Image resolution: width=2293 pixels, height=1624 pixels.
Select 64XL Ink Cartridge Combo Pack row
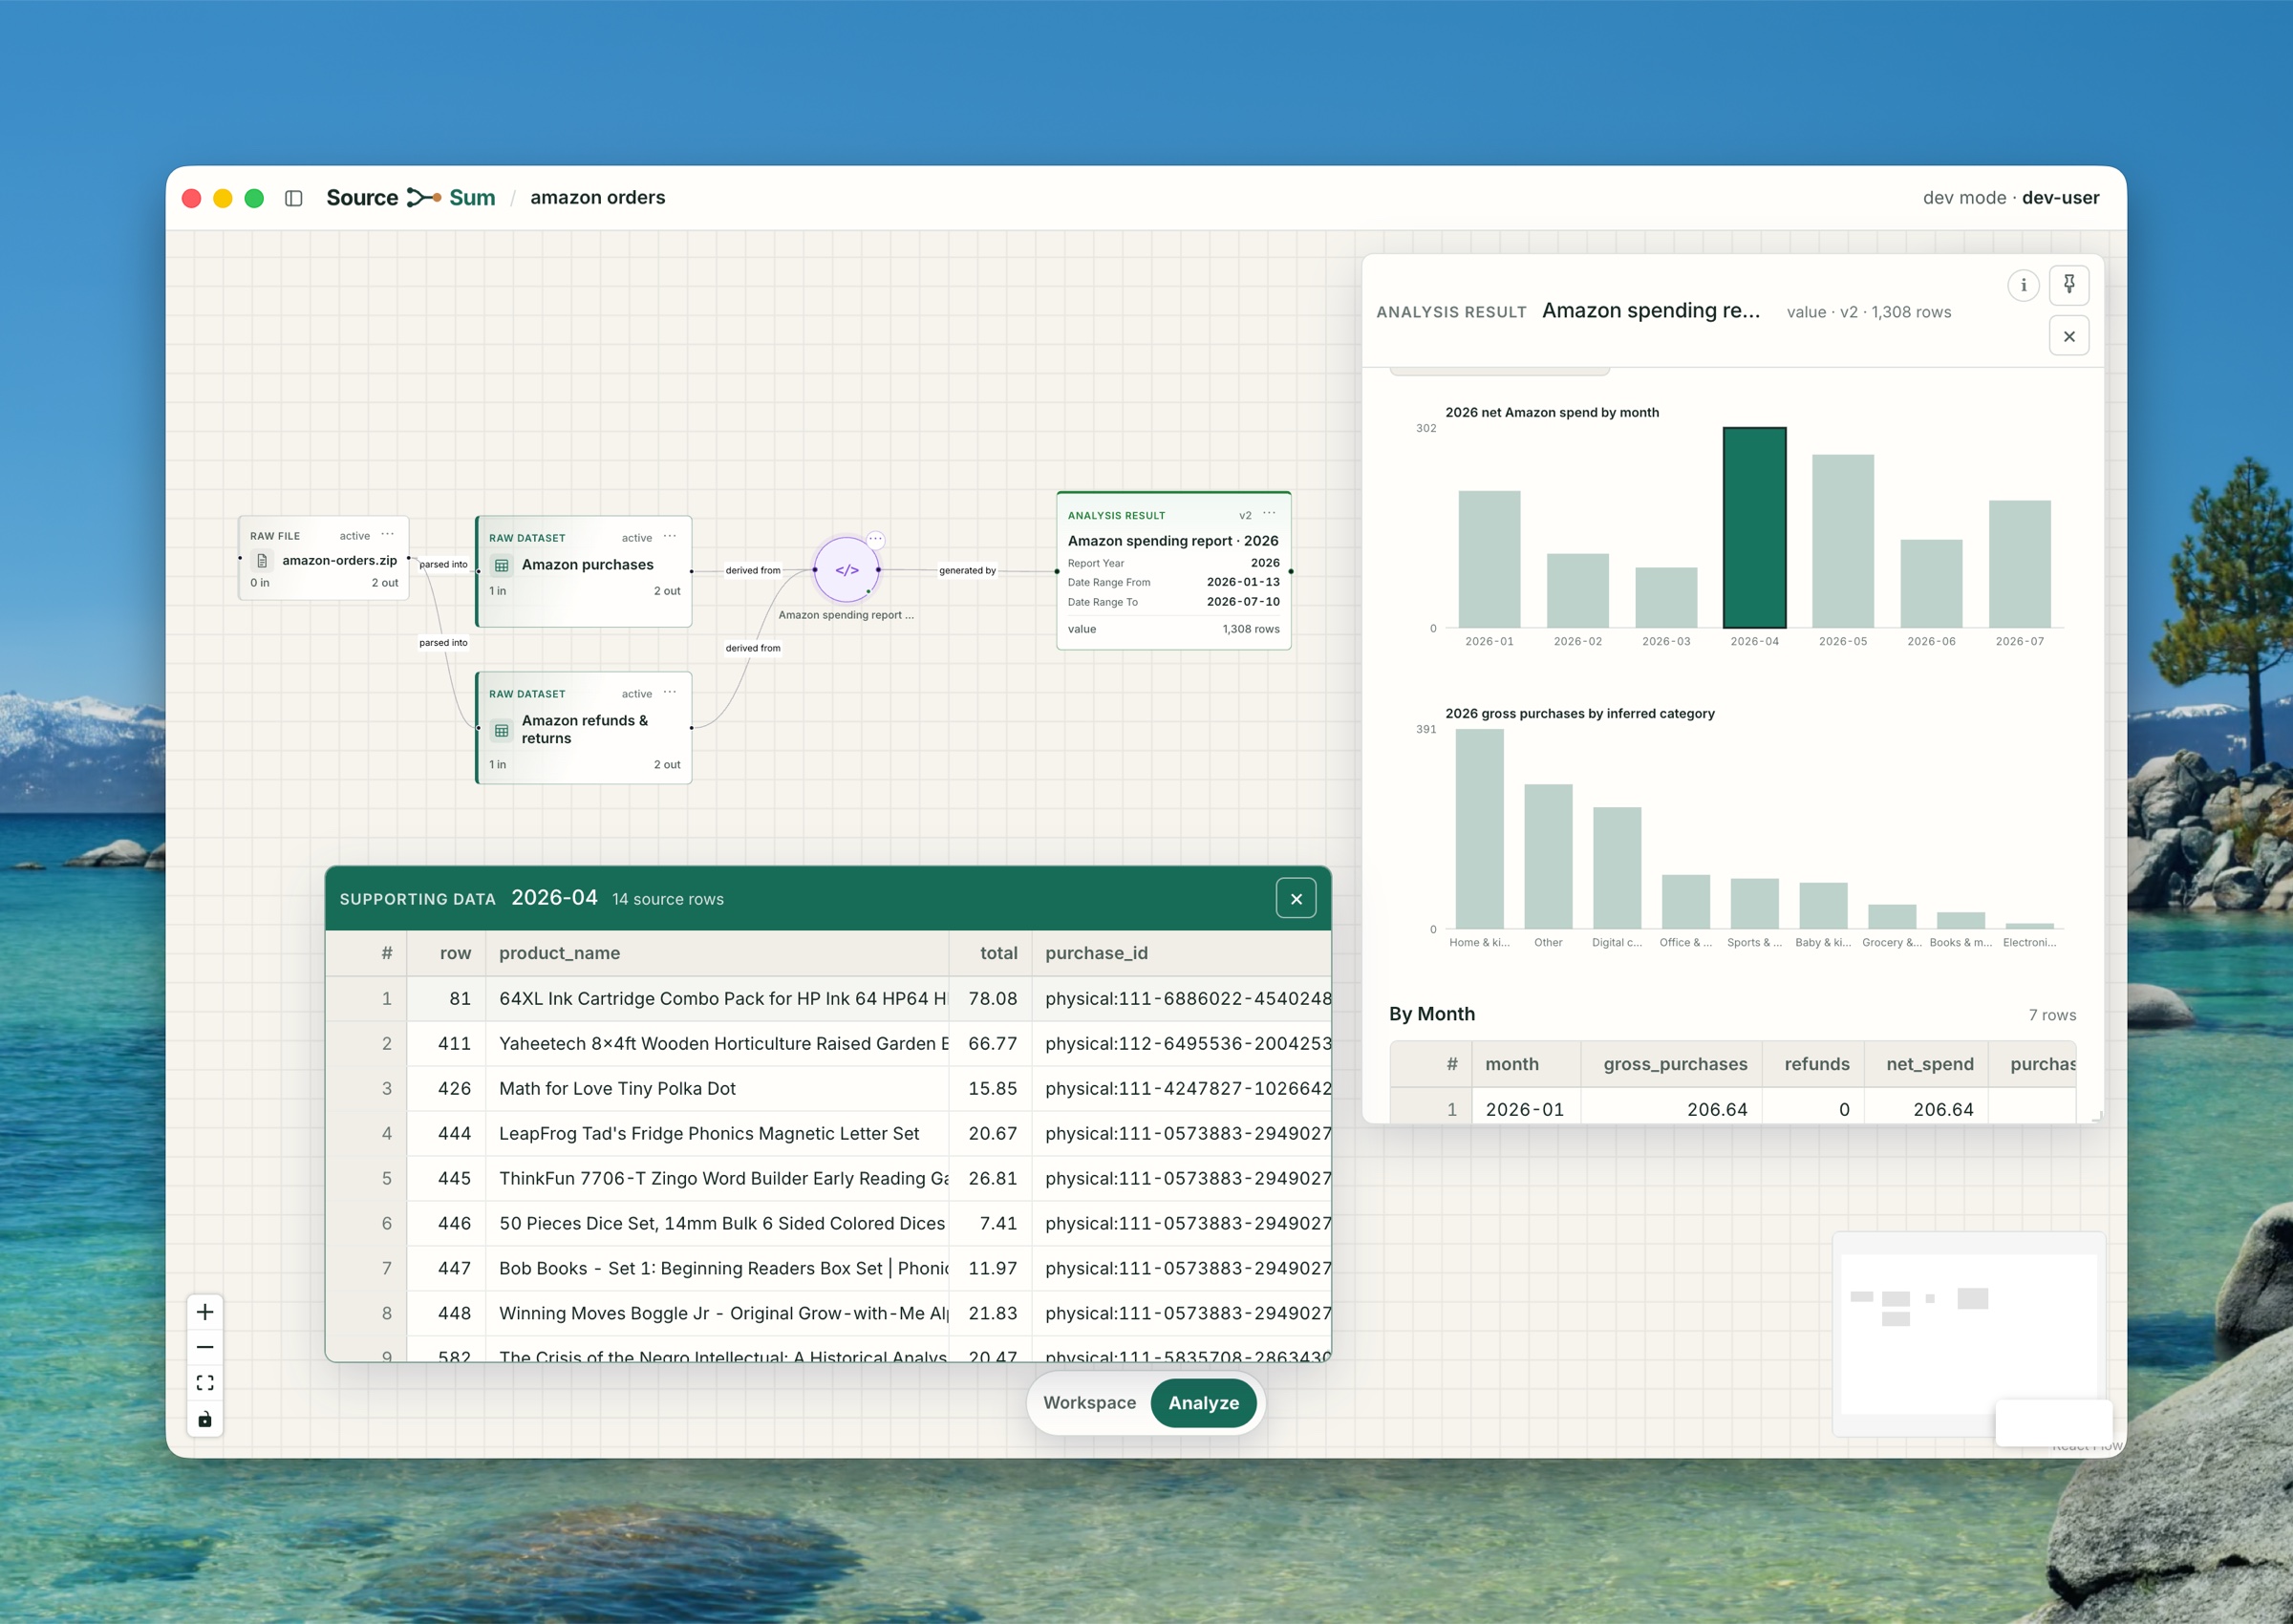(828, 999)
